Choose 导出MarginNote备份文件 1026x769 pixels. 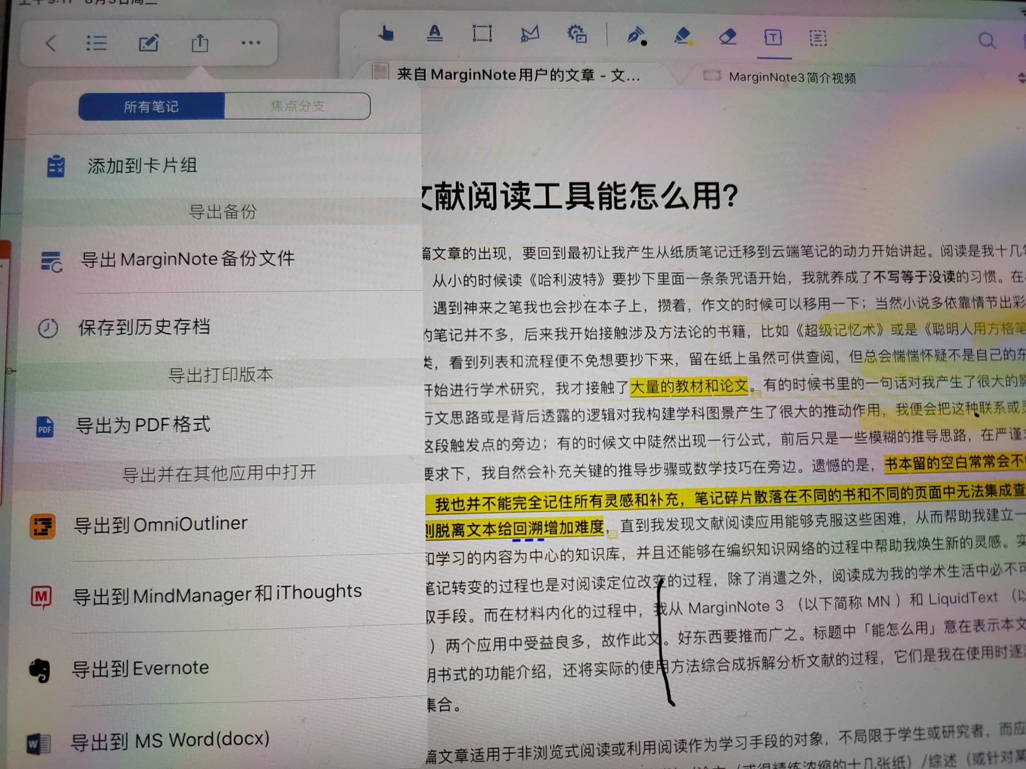point(222,260)
